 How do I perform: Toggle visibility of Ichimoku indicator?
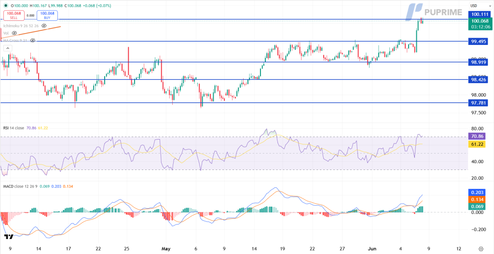click(44, 25)
